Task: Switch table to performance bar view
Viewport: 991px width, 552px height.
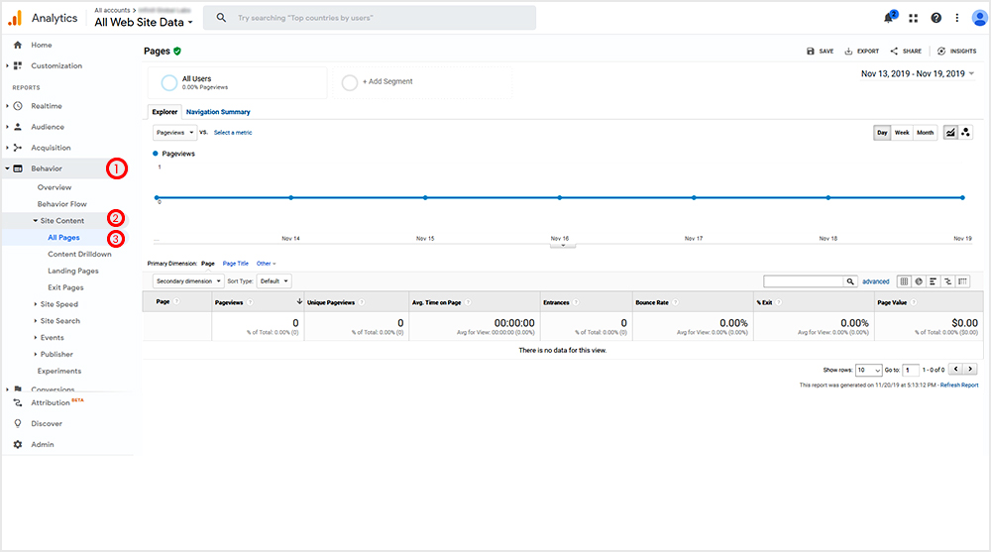Action: [934, 281]
